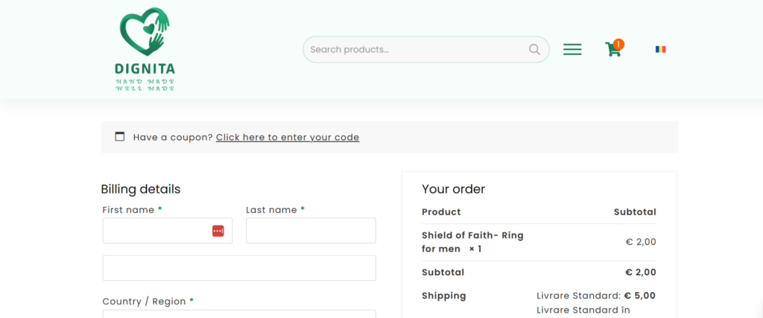Open the Country / Region dropdown
The image size is (763, 318).
[x=239, y=314]
